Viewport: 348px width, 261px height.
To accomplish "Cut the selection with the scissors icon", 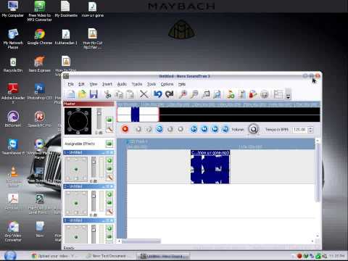I will pyautogui.click(x=107, y=94).
